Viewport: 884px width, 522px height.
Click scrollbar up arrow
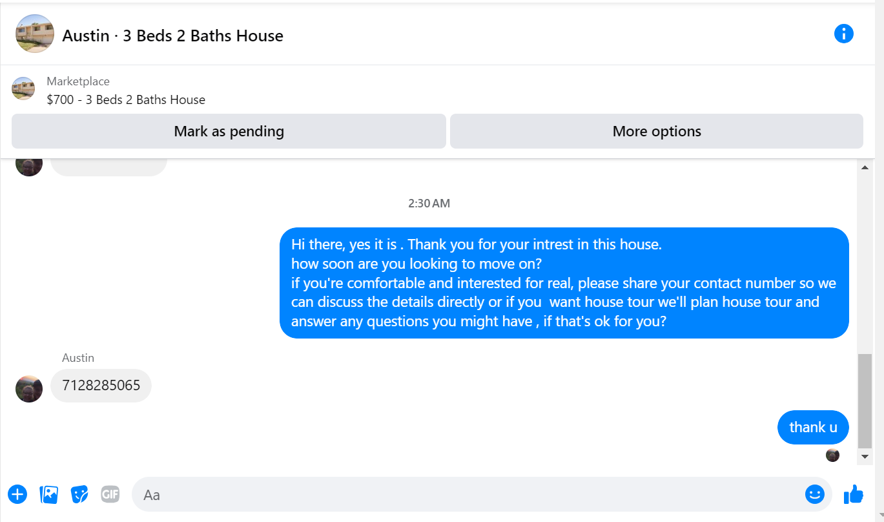(865, 167)
